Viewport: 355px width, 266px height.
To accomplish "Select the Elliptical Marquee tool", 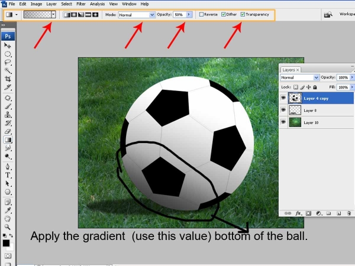I will (8, 54).
